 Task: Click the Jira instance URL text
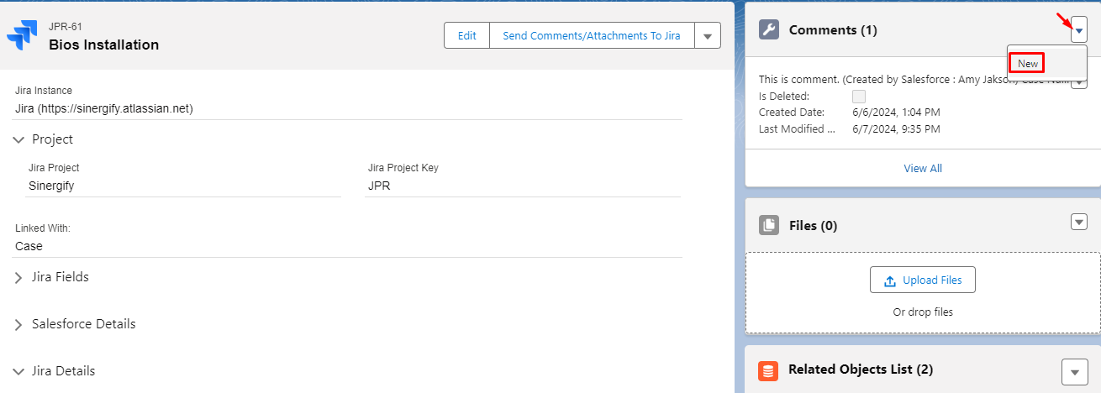104,108
